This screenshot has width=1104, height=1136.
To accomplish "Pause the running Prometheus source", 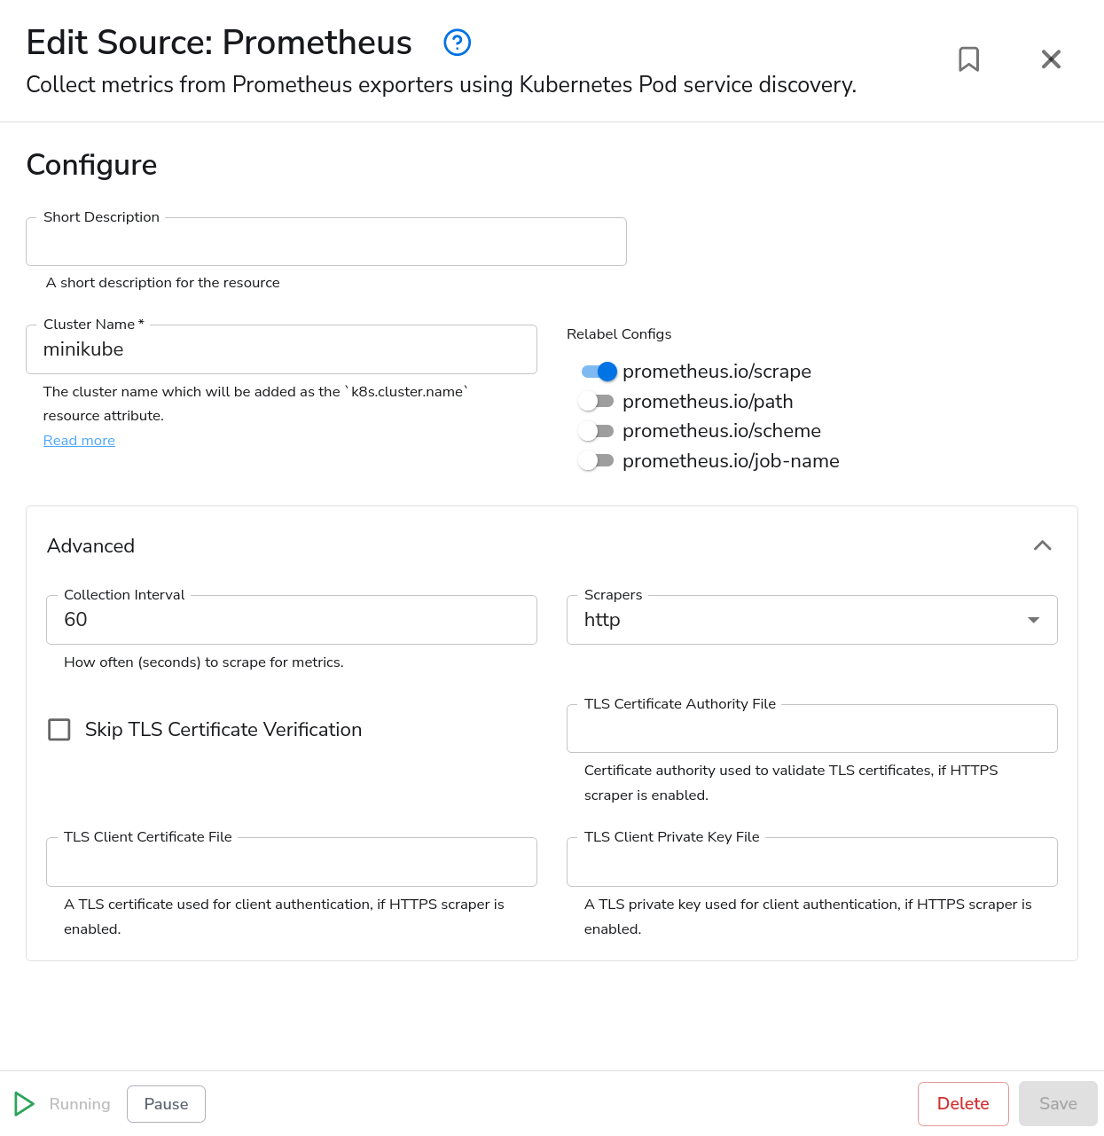I will pos(166,1103).
